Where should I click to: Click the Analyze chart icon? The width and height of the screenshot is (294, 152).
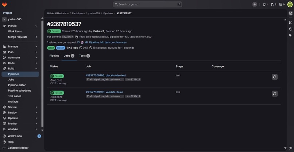[4, 129]
